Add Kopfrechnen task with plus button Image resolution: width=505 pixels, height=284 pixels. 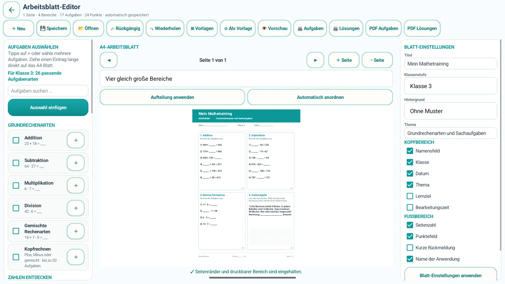point(76,257)
